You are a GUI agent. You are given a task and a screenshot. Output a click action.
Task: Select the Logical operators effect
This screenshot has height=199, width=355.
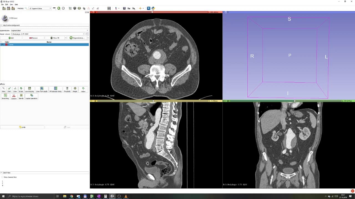[31, 97]
